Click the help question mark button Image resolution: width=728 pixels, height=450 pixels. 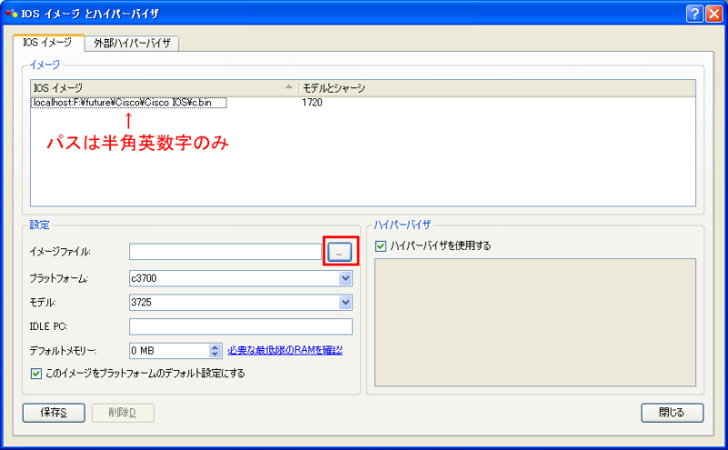(x=693, y=14)
